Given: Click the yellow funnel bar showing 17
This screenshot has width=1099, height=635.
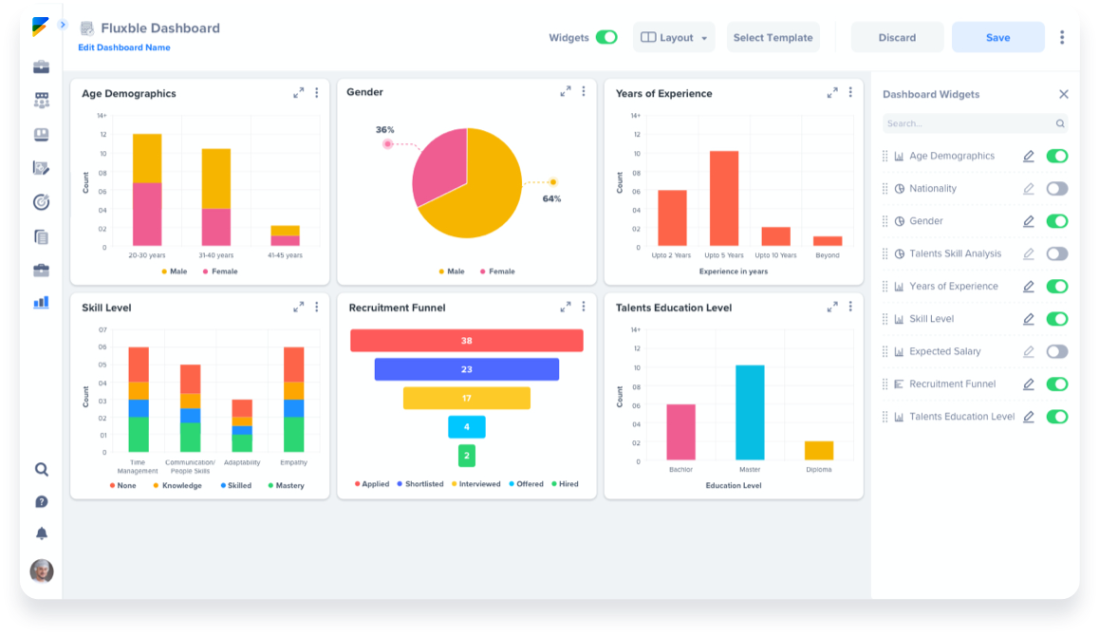Looking at the screenshot, I should 467,398.
